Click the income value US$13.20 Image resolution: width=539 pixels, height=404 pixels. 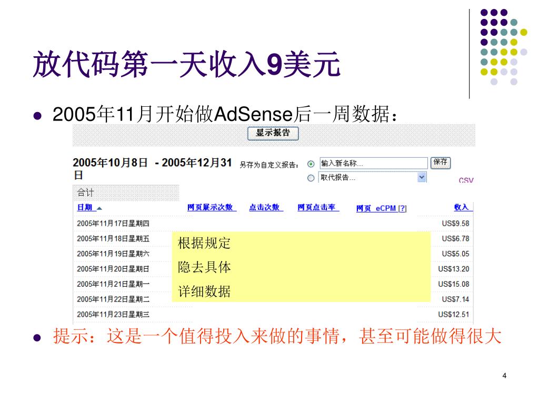pyautogui.click(x=453, y=269)
